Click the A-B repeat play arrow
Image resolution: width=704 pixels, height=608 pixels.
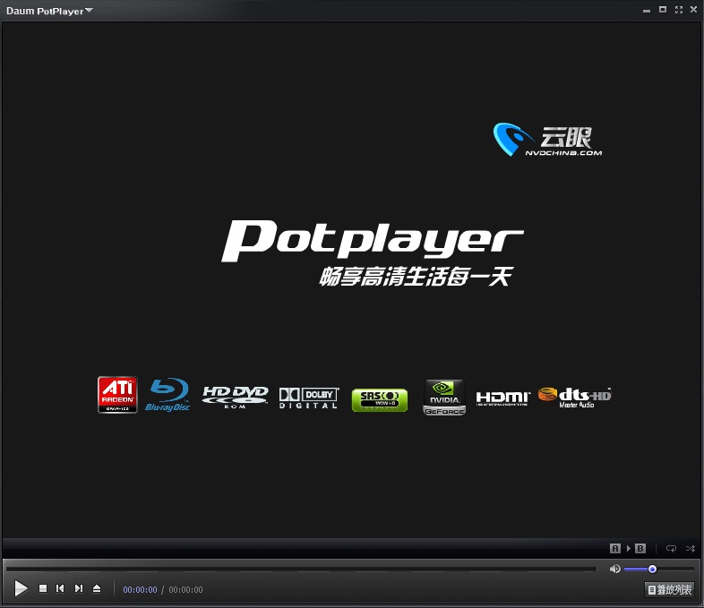coord(628,548)
